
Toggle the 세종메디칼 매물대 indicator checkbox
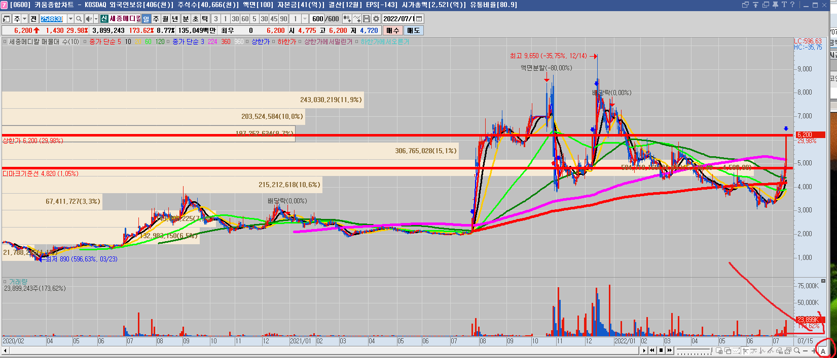pyautogui.click(x=5, y=42)
